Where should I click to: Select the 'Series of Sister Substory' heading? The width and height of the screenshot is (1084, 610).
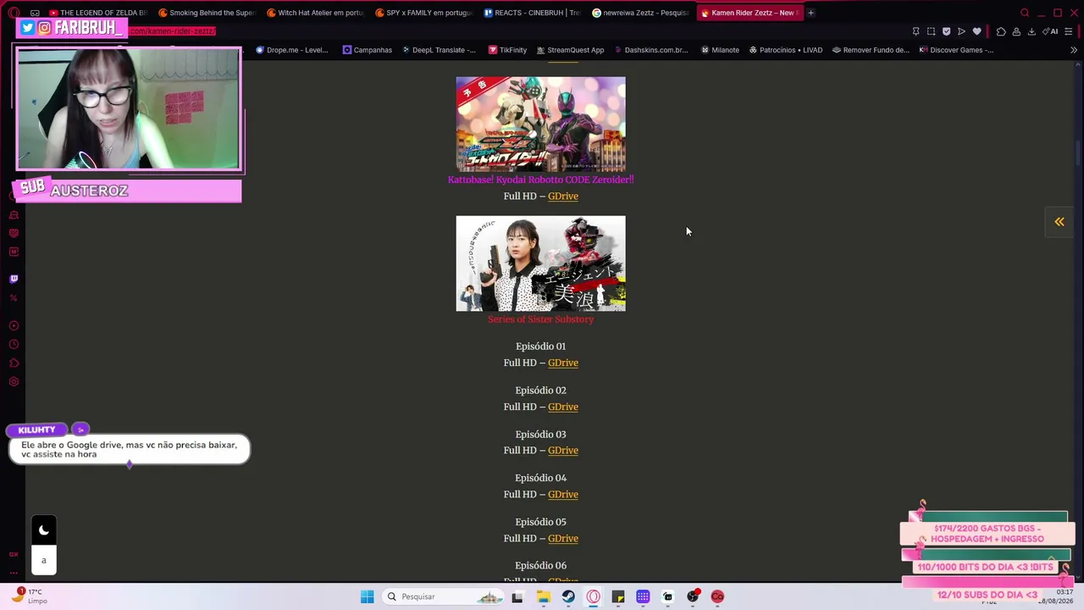coord(540,319)
